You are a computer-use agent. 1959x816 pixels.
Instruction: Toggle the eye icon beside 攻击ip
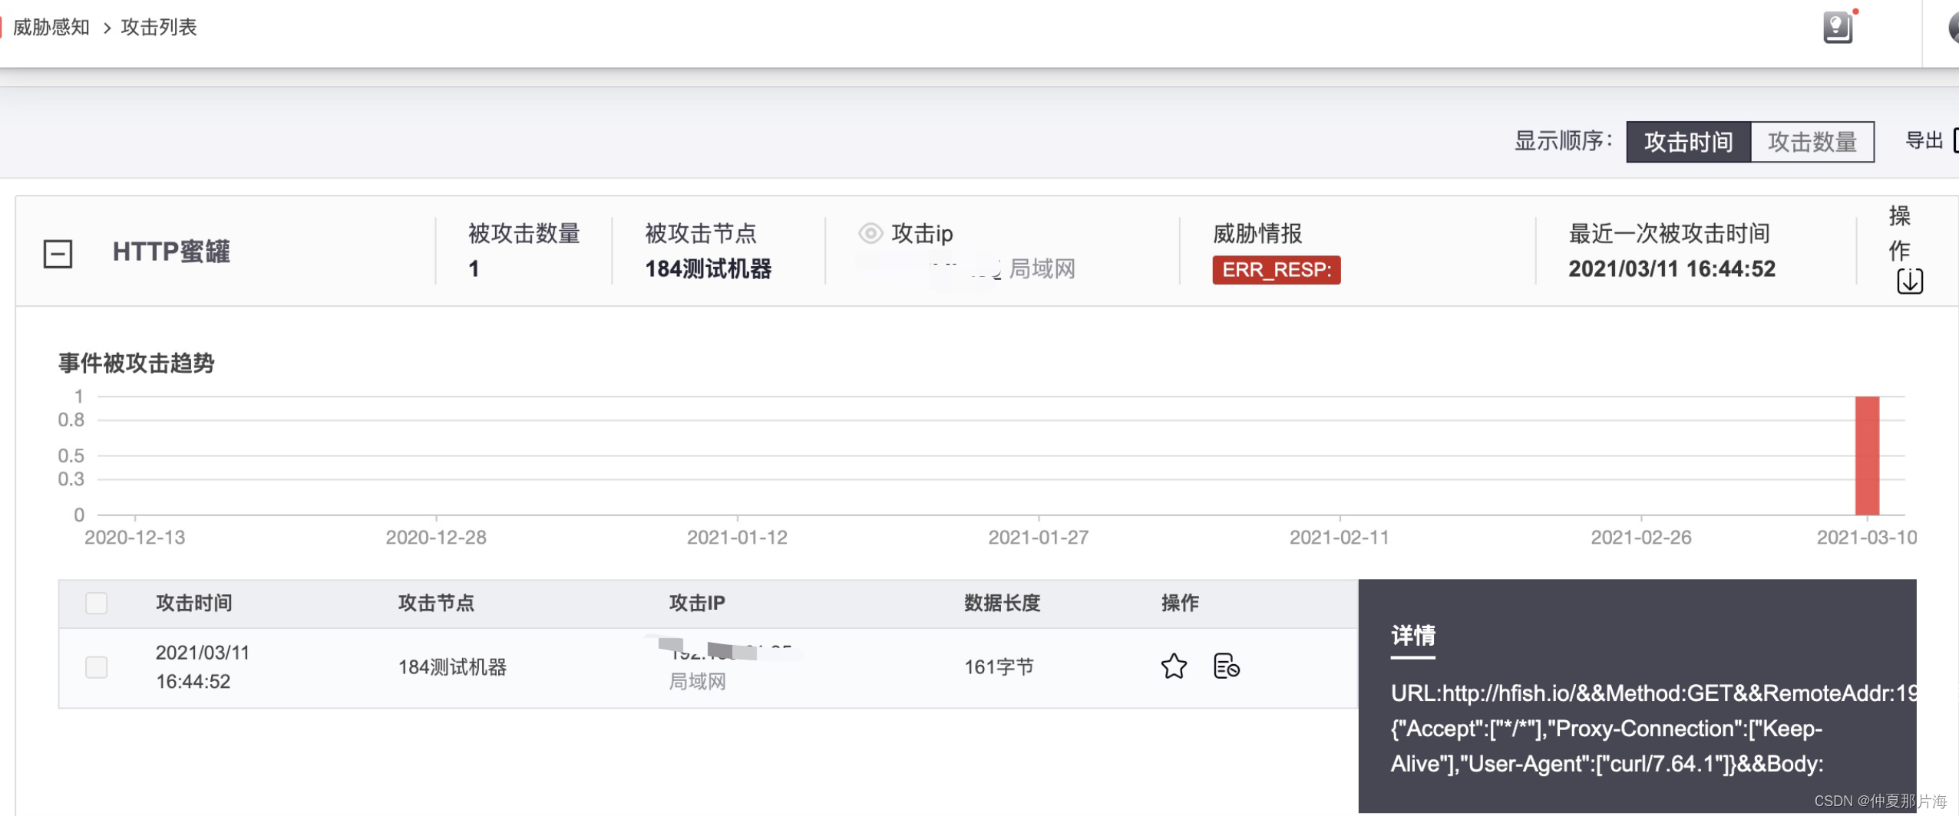coord(870,233)
